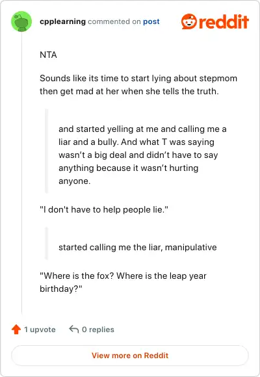Click the reply arrow icon
This screenshot has height=377, width=260.
pyautogui.click(x=74, y=329)
